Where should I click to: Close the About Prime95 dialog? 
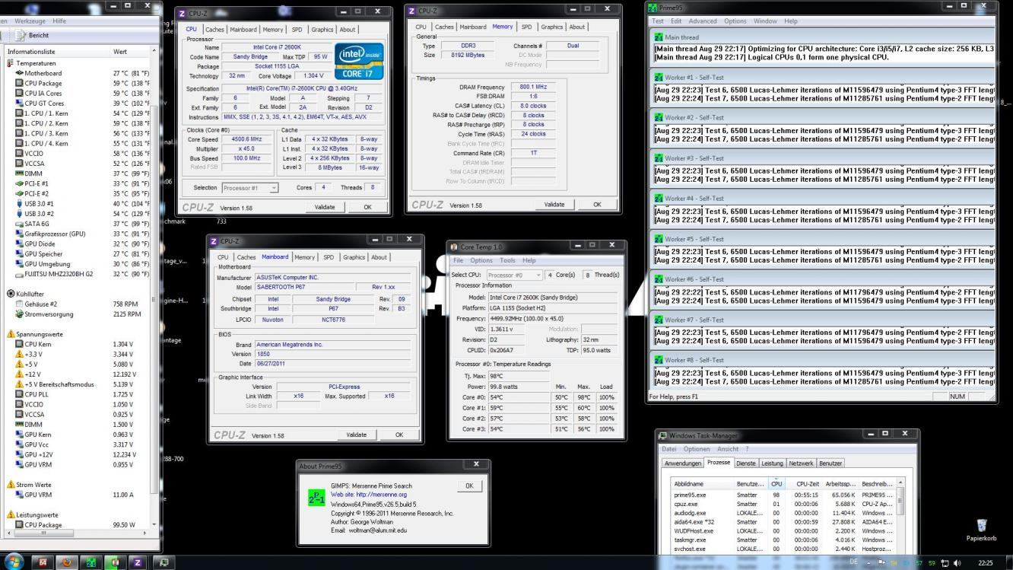tap(476, 464)
